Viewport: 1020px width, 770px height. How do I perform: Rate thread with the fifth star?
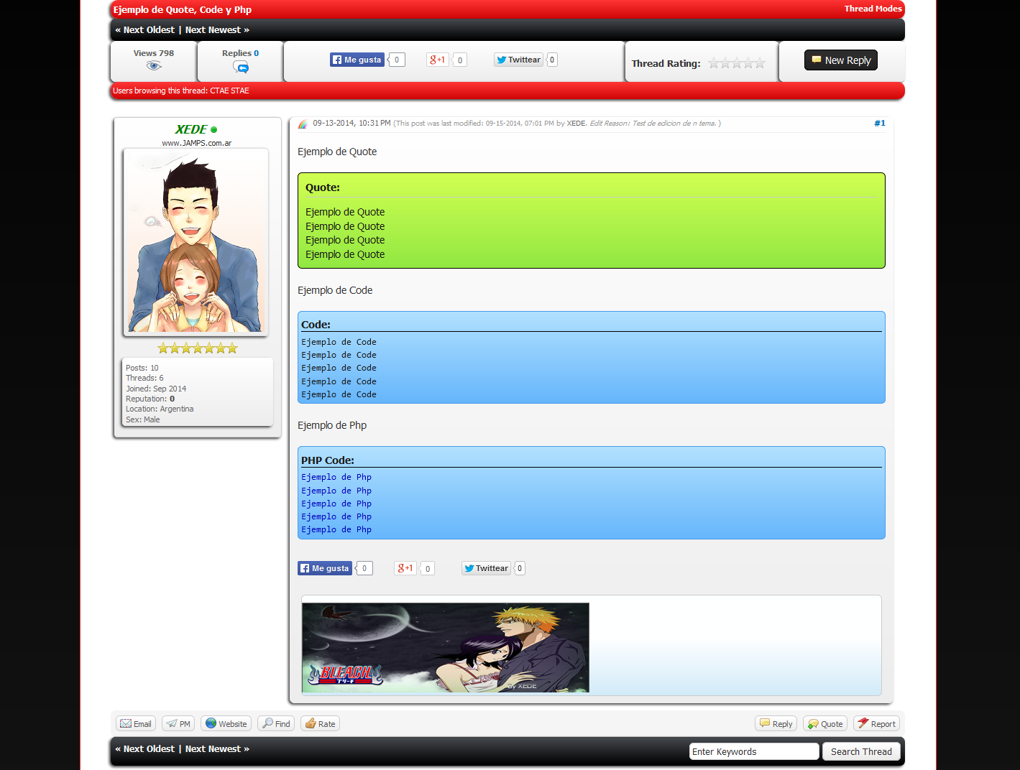click(760, 63)
